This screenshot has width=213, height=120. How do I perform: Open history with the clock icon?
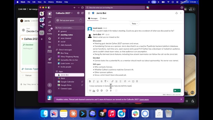coord(82,8)
